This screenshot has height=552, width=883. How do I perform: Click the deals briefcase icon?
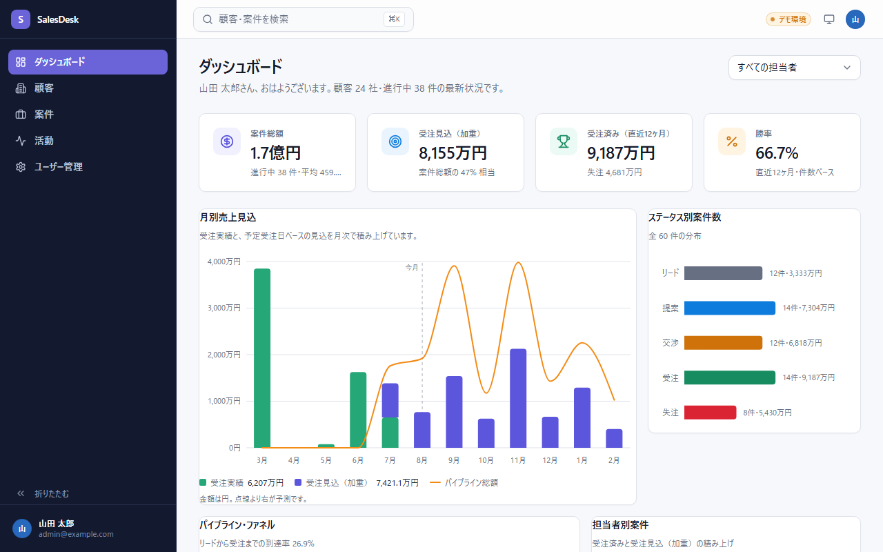[21, 115]
